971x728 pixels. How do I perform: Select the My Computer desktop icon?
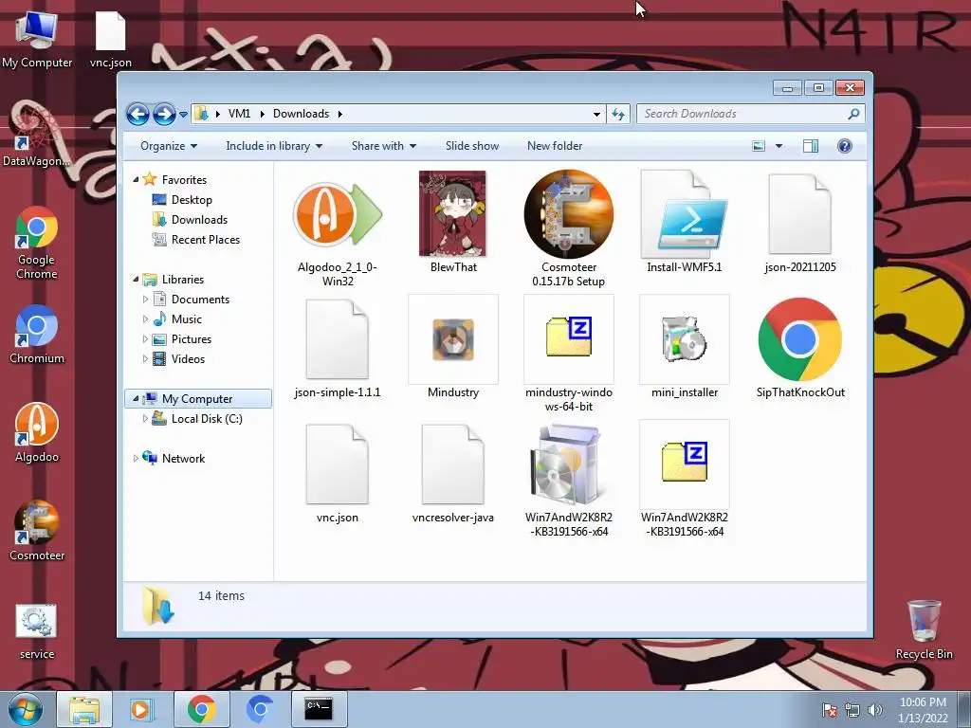pos(37,38)
